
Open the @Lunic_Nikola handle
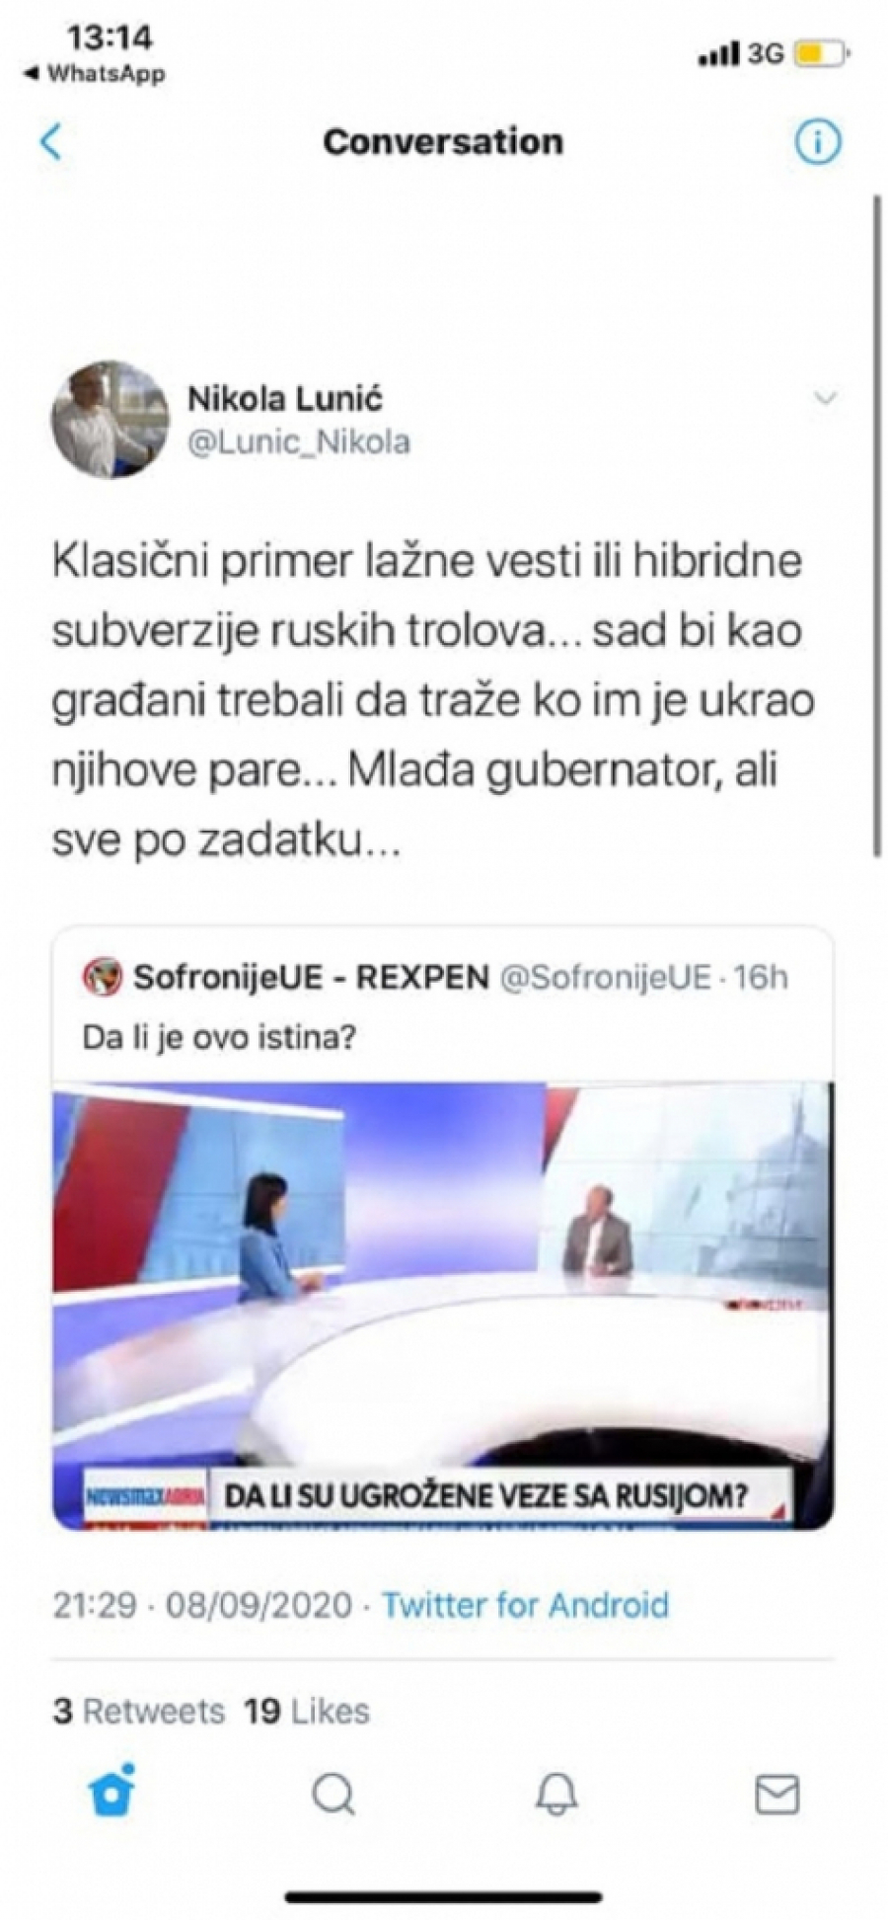(299, 441)
